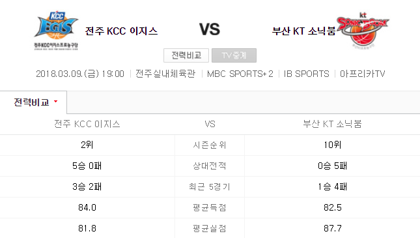Screen dimensions: 420x238
Task: Click the 아프리카TV broadcaster text
Action: pos(362,74)
